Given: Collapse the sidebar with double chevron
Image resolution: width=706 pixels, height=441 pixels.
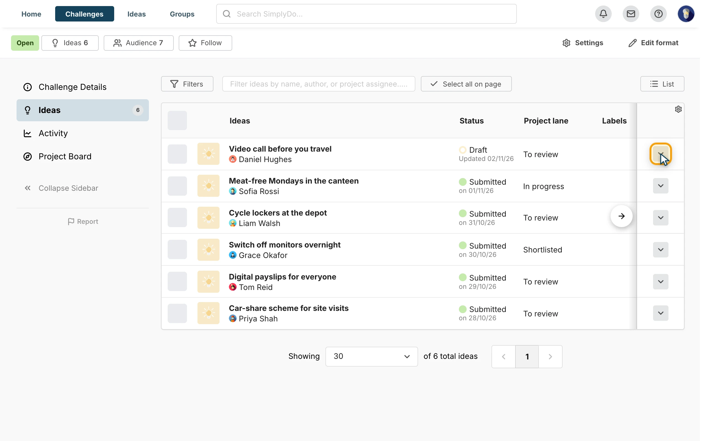Looking at the screenshot, I should (27, 188).
